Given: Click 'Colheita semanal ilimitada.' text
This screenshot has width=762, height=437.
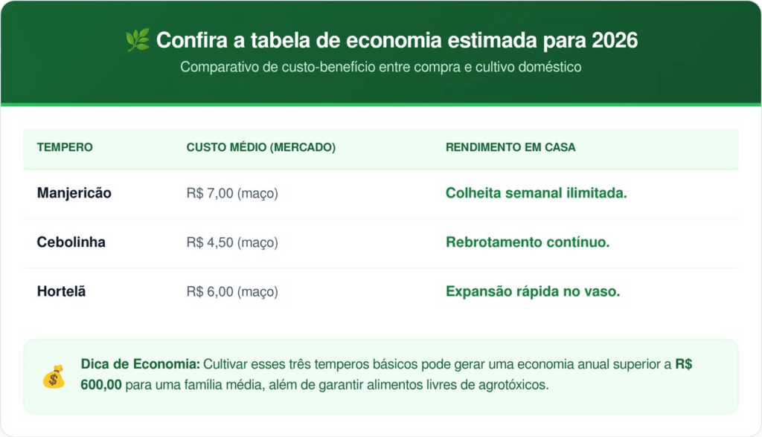Looking at the screenshot, I should 536,193.
